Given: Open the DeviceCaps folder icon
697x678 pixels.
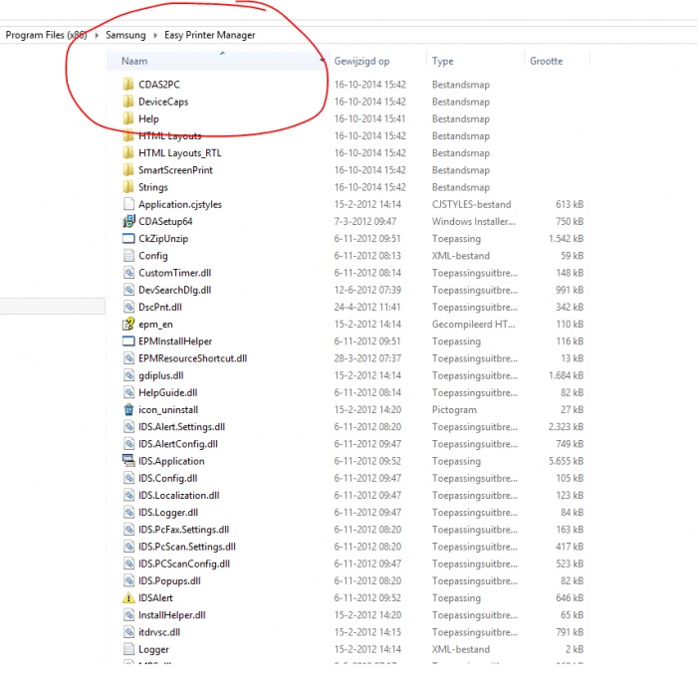Looking at the screenshot, I should [128, 102].
